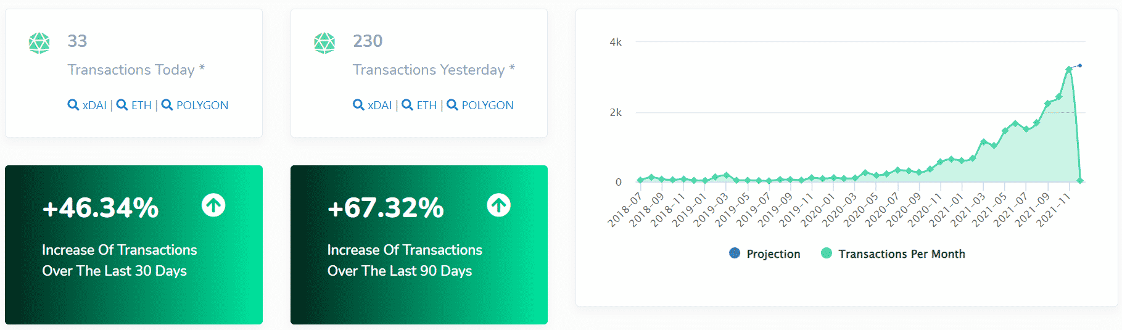1122x330 pixels.
Task: Click the +46.34% increase over 30 days card
Action: click(x=134, y=245)
